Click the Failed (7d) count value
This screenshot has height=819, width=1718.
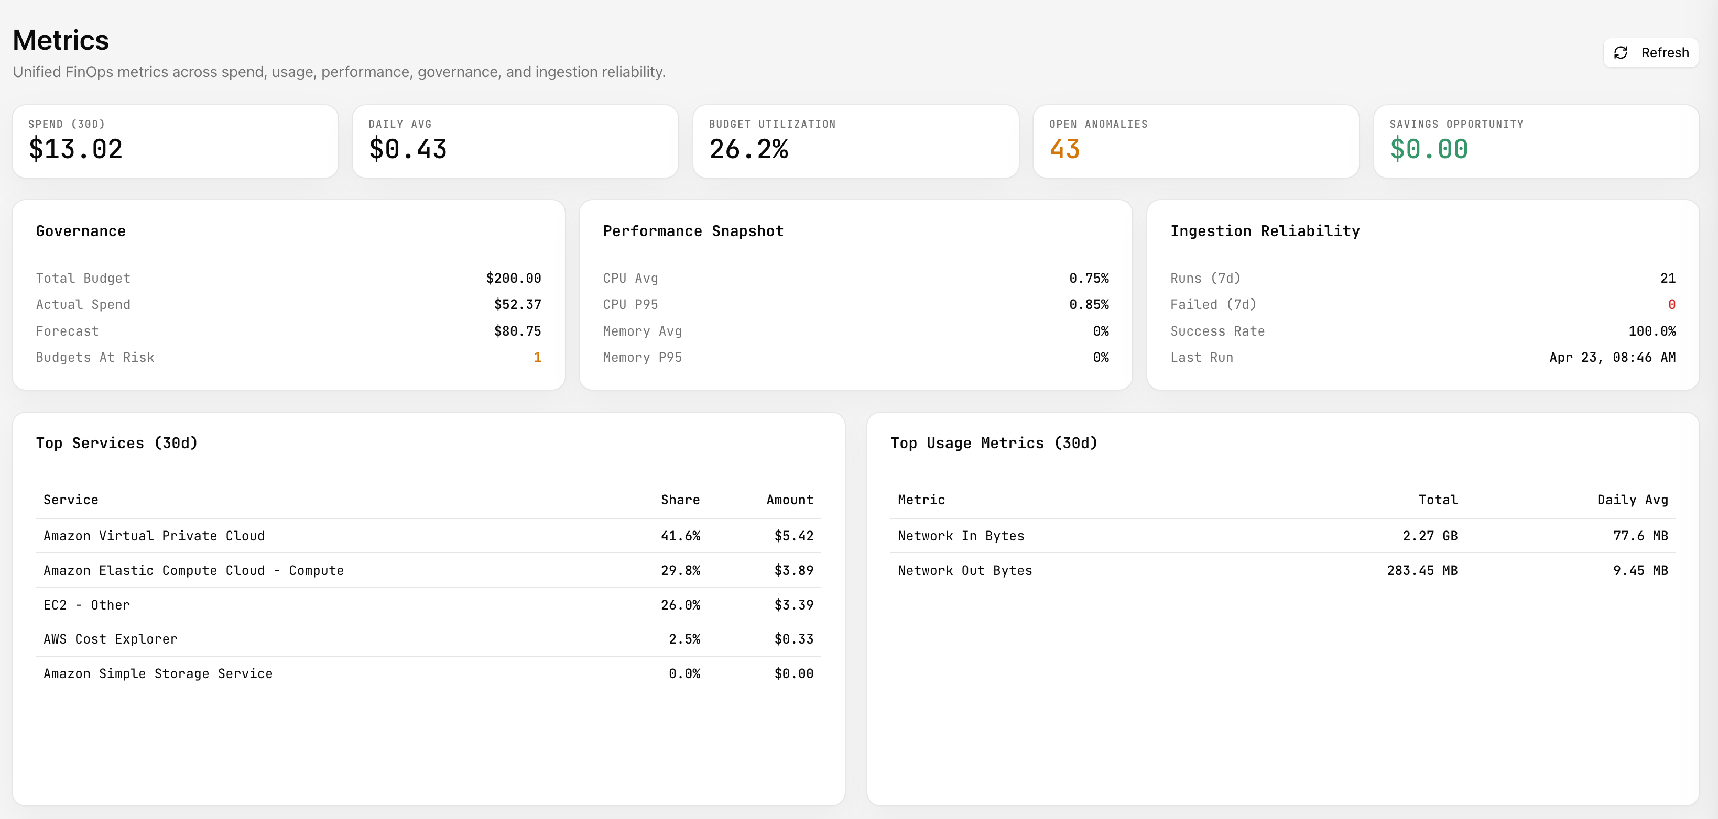pos(1671,305)
